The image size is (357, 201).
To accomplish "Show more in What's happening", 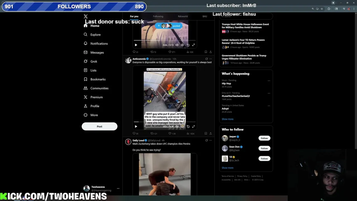I will click(x=228, y=119).
